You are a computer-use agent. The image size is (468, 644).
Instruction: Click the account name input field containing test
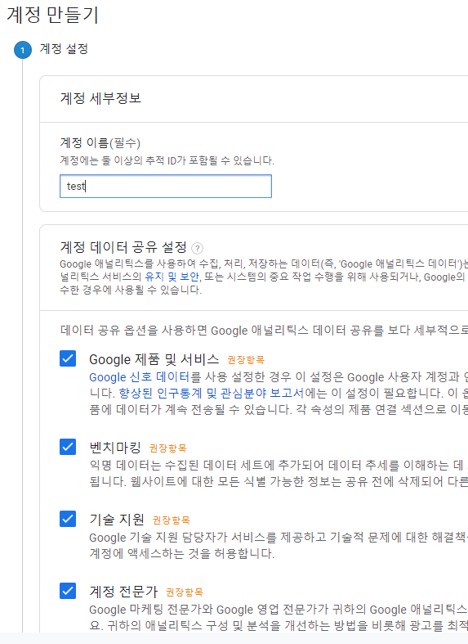coord(166,186)
